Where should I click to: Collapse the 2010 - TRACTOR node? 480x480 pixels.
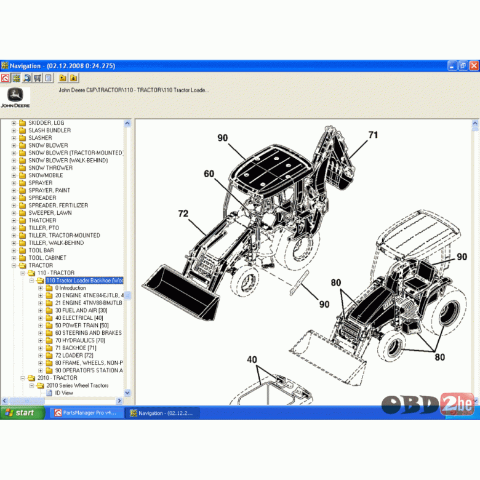(x=23, y=378)
